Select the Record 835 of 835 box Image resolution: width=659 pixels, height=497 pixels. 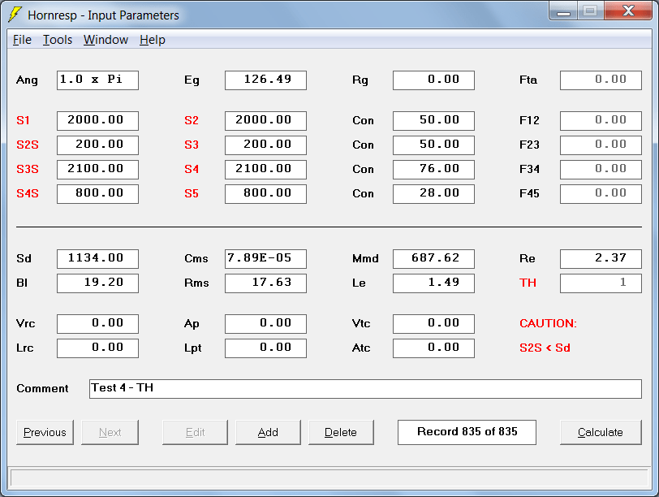(467, 432)
